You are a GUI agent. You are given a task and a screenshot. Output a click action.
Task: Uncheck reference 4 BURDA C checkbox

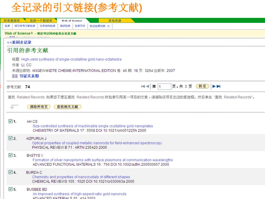[10, 172]
